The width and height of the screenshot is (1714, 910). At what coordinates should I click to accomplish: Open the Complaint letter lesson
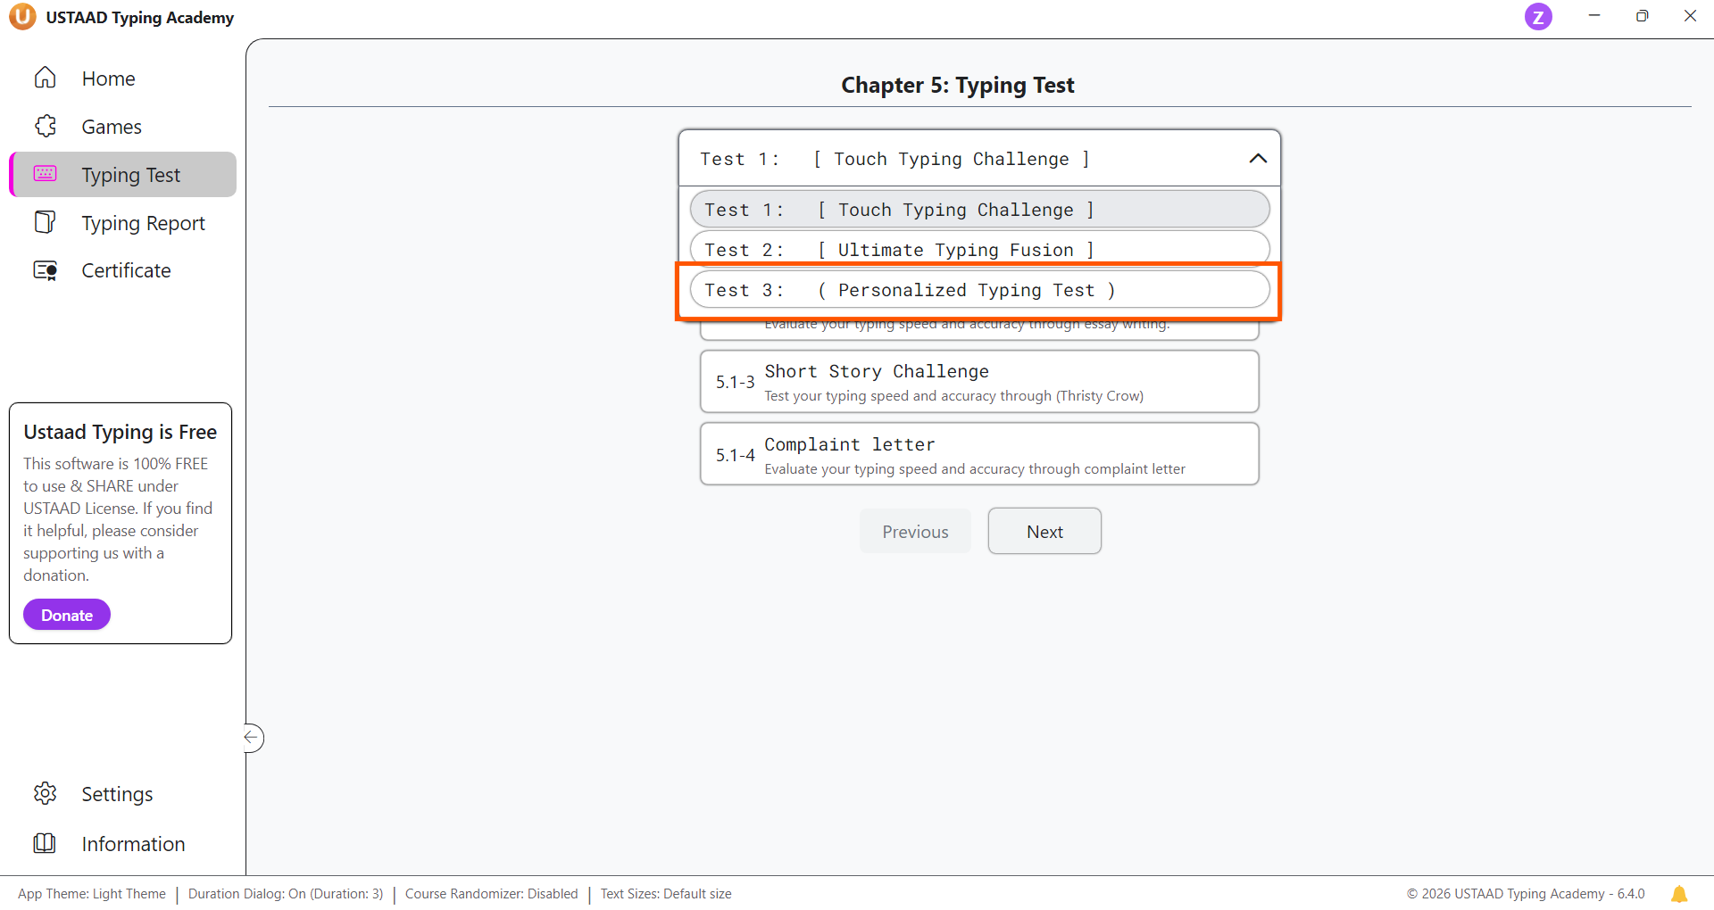[x=979, y=455]
